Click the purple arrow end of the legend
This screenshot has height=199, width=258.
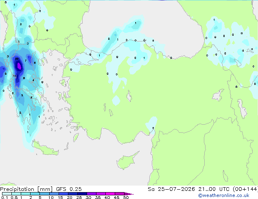(x=129, y=194)
